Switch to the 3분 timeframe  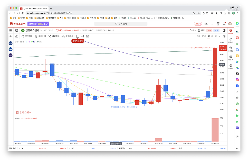pos(198,36)
